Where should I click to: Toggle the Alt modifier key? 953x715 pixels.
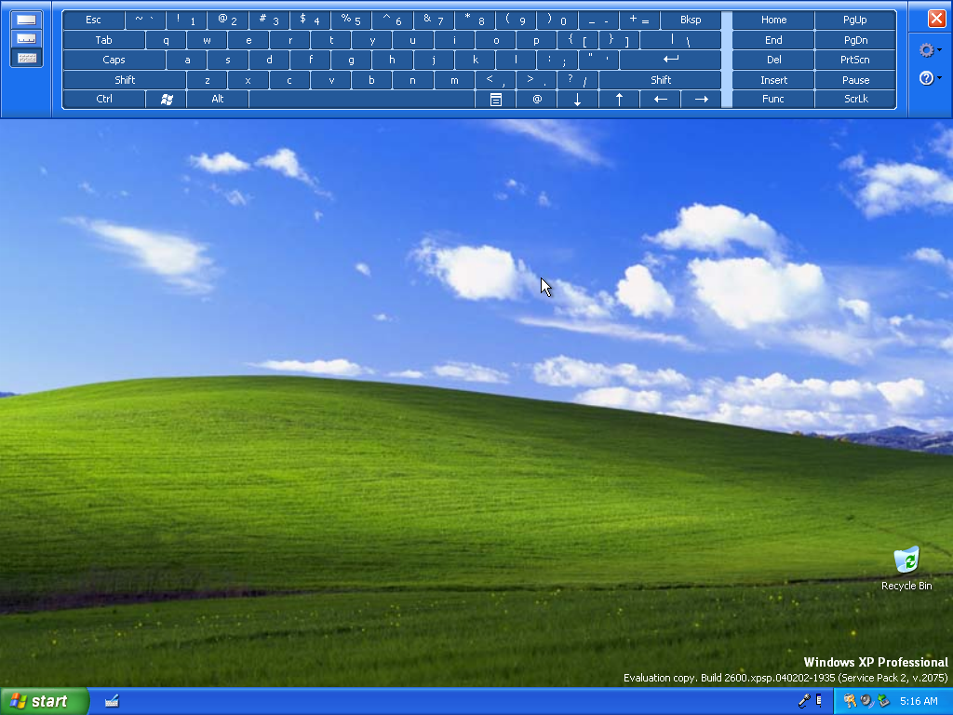pos(218,99)
